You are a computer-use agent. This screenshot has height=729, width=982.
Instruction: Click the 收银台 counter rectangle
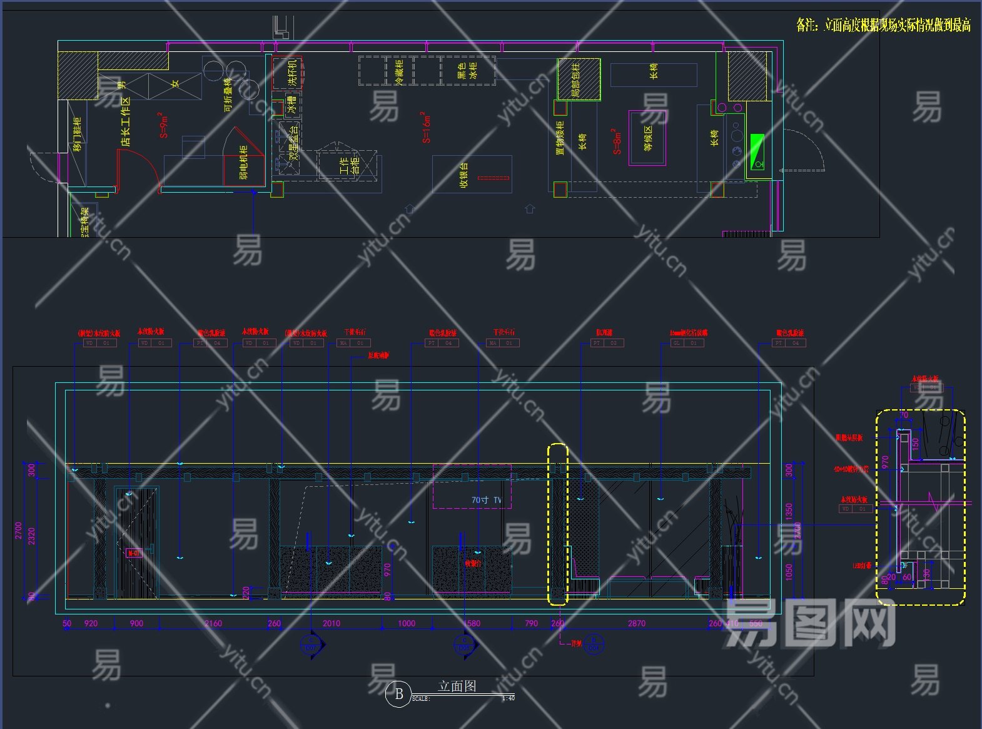coord(472,175)
